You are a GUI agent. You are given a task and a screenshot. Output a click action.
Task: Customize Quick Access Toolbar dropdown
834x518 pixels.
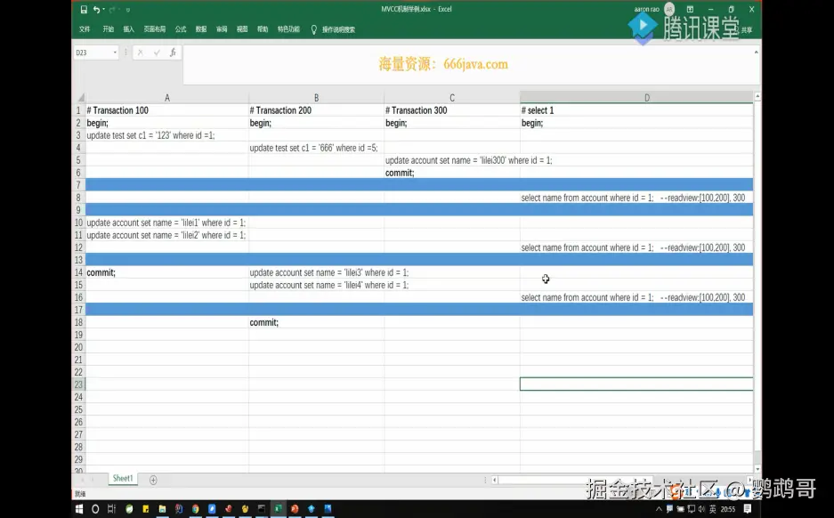point(127,10)
